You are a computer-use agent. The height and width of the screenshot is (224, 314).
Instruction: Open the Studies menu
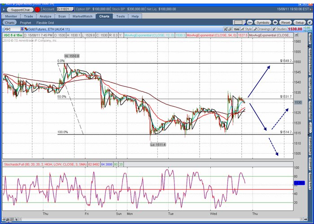tap(279, 29)
